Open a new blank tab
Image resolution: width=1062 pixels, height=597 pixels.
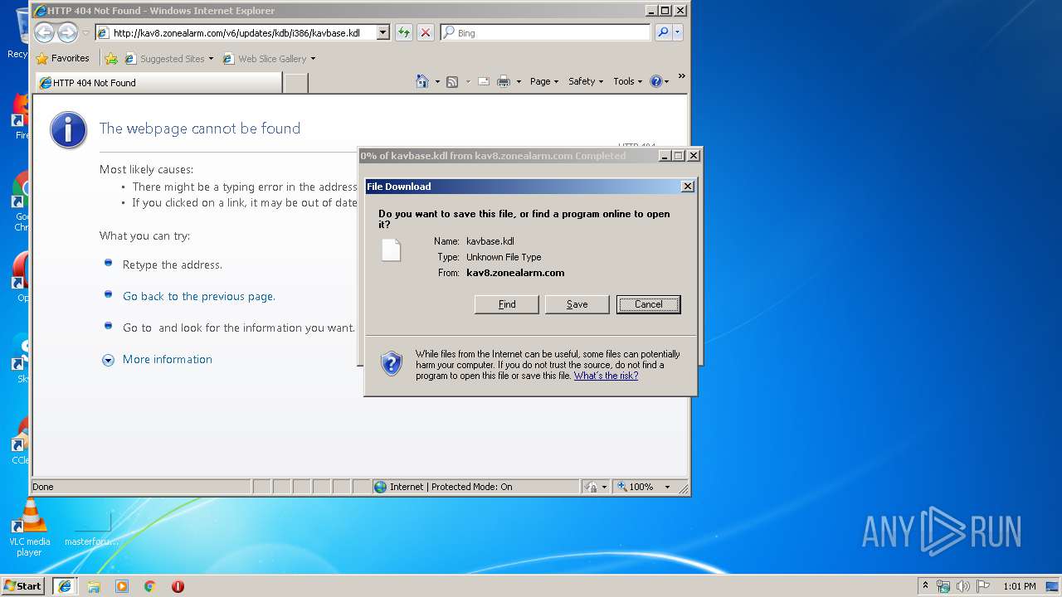pyautogui.click(x=296, y=83)
